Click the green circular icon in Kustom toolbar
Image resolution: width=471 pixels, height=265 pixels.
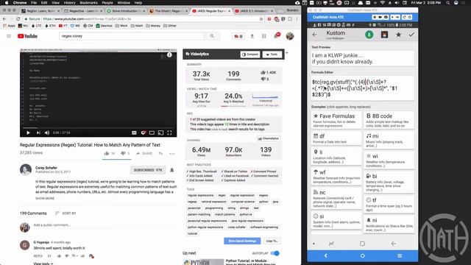[x=369, y=35]
